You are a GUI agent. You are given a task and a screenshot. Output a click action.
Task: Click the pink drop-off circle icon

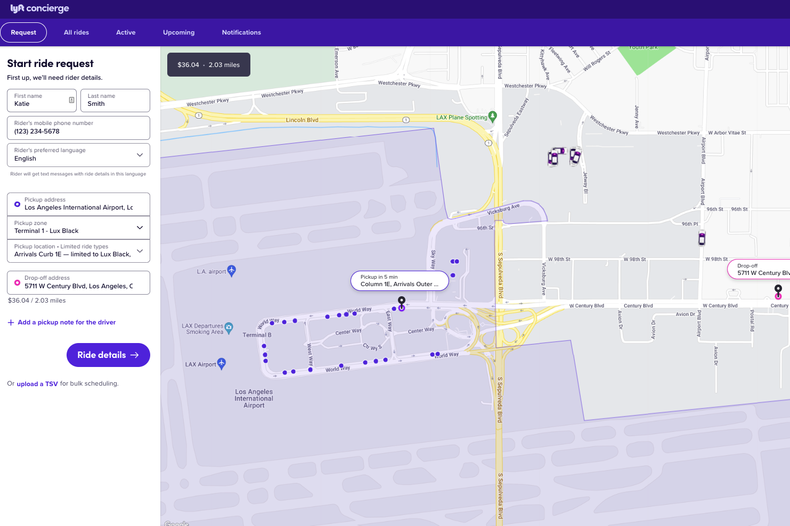(17, 282)
